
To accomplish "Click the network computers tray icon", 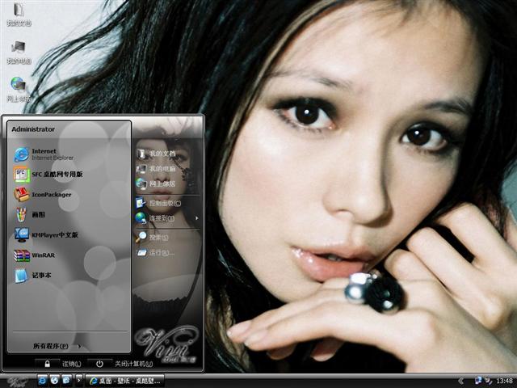I will [477, 381].
